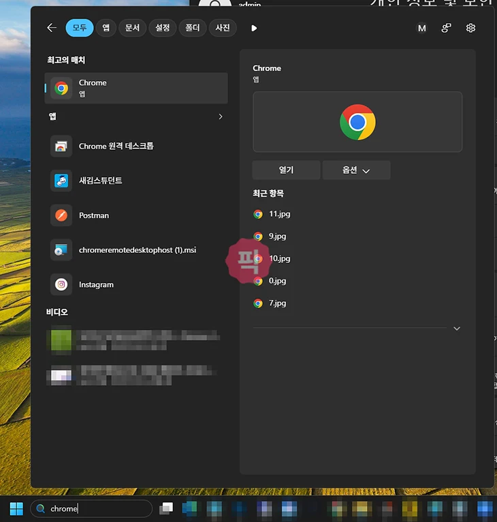Go back with the left arrow icon
Image resolution: width=497 pixels, height=522 pixels.
[x=52, y=28]
